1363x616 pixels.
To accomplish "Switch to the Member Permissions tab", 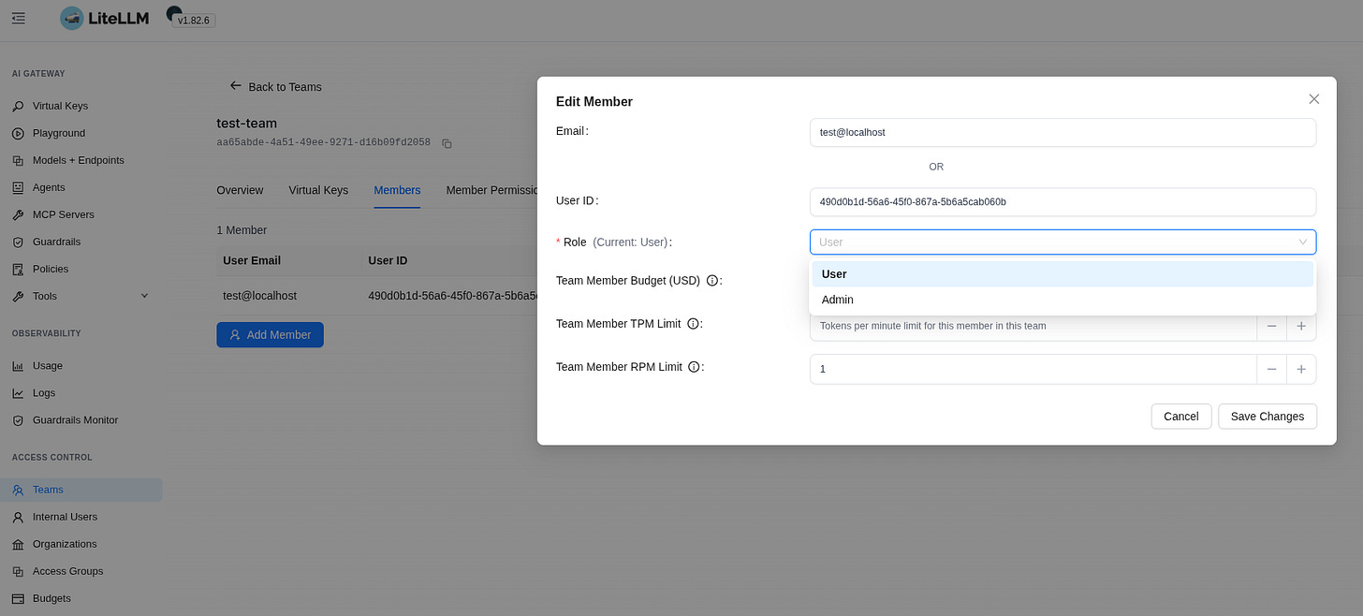I will click(x=491, y=190).
